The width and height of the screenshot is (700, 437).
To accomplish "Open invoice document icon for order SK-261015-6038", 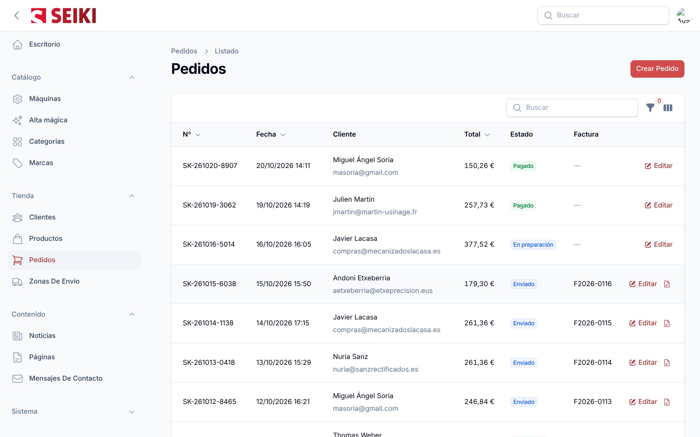I will (x=667, y=284).
